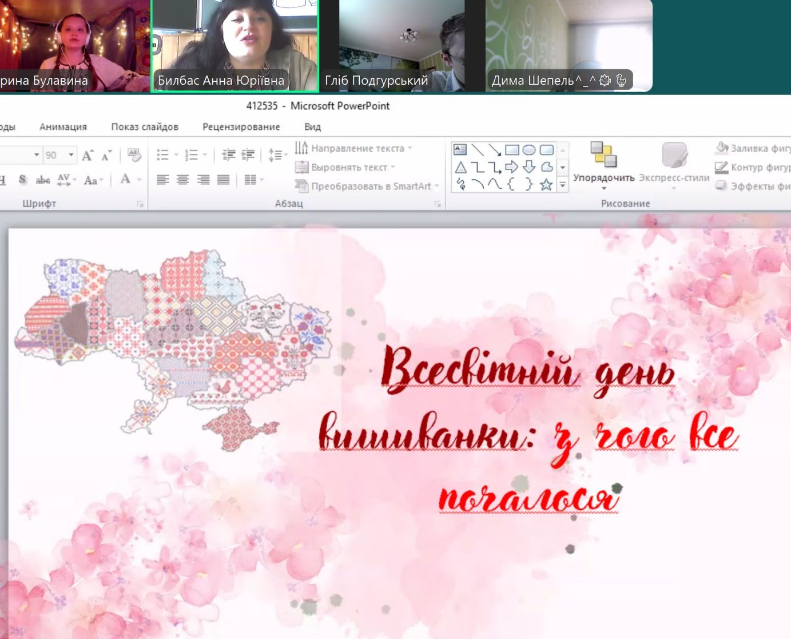Select the Triangle shape

[460, 167]
